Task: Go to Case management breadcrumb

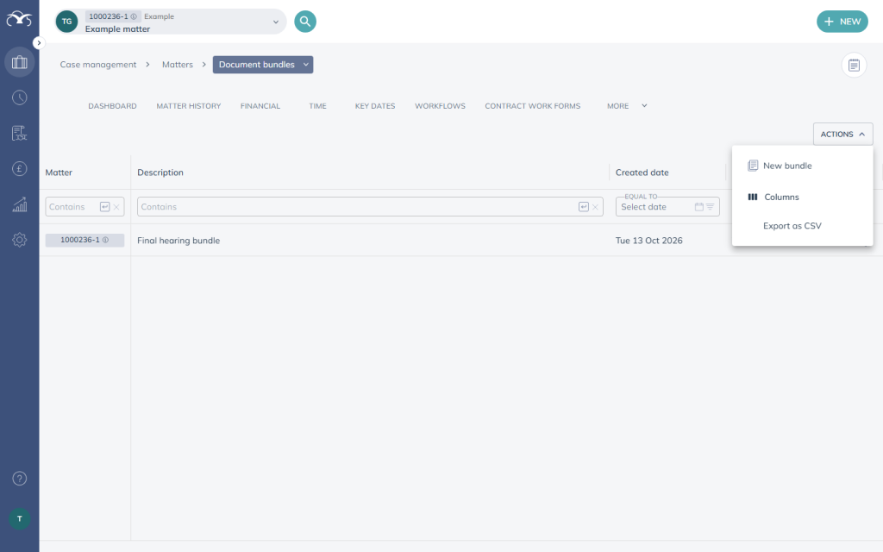Action: pos(98,65)
